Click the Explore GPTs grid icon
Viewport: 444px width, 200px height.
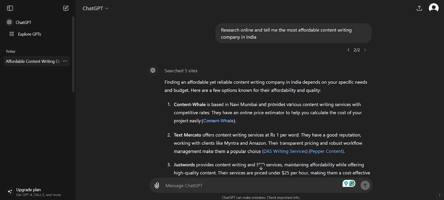[12, 34]
